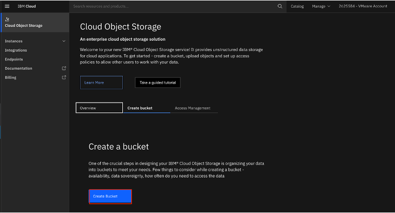Image resolution: width=395 pixels, height=213 pixels.
Task: Start the Take a guided tutorial button
Action: [158, 83]
